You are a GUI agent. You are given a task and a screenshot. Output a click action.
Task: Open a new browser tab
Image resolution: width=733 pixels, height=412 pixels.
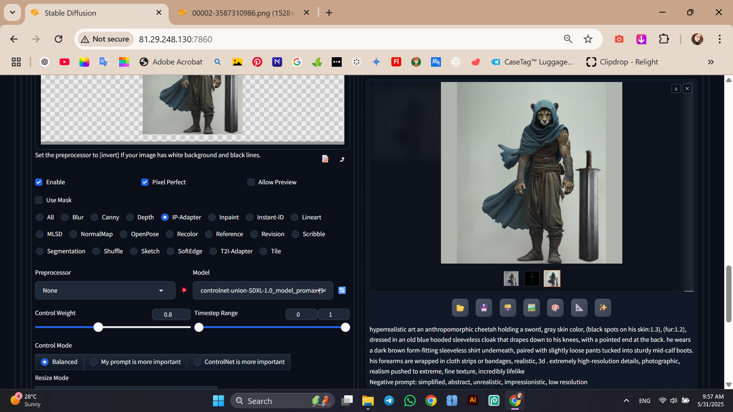(329, 13)
